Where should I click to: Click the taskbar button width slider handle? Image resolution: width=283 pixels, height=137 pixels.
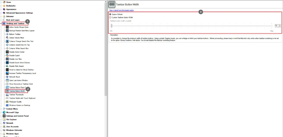tap(112, 26)
